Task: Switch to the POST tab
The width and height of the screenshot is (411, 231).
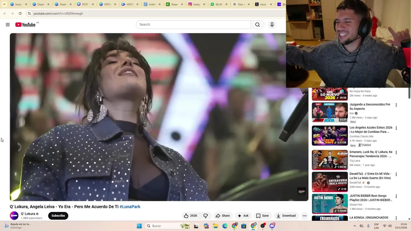Action: 85,4
